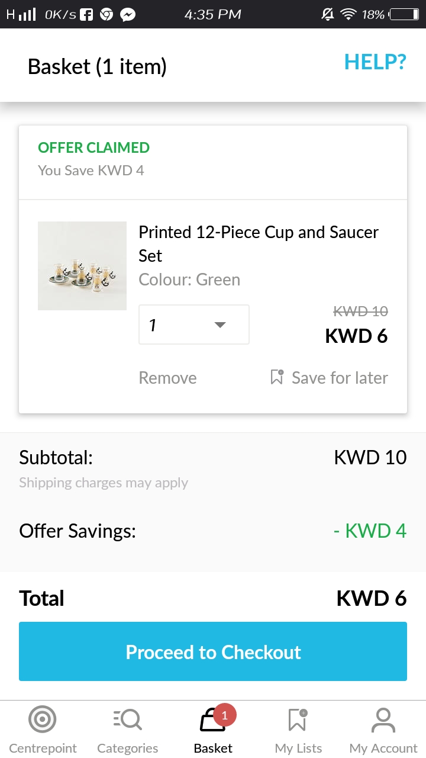Open the quantity dropdown showing 1
Screen dimensions: 426x758
[193, 325]
